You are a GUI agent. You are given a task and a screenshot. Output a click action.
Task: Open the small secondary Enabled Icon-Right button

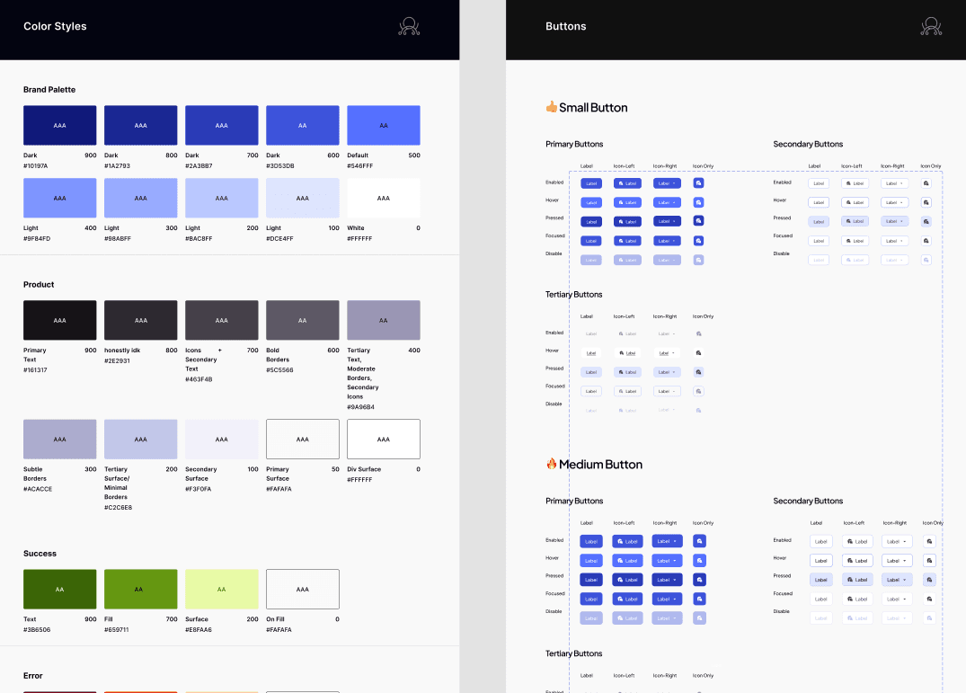[x=894, y=183]
